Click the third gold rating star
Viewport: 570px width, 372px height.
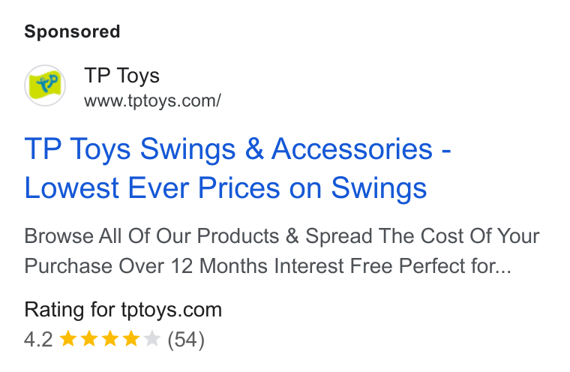110,339
